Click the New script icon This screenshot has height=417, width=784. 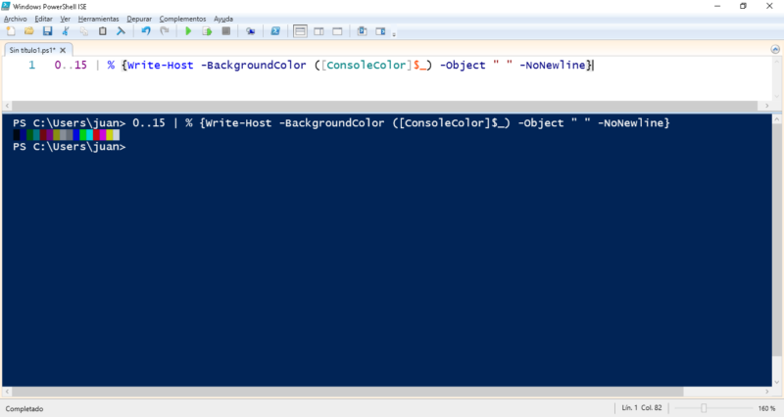click(x=11, y=31)
